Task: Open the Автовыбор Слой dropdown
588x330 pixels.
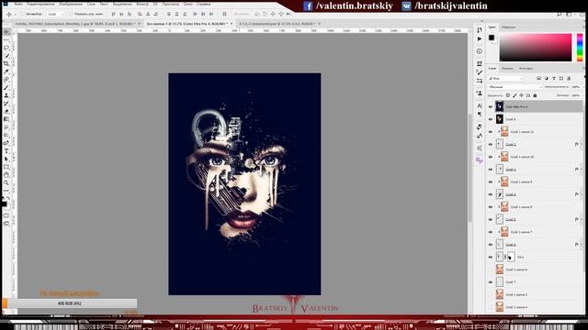Action: coord(57,14)
